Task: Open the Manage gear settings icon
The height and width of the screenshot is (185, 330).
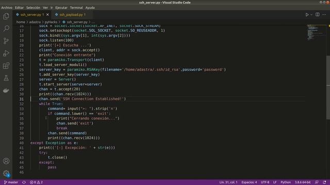Action: click(6, 173)
